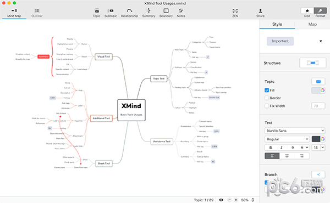Open the Nunito Sans font dropdown

point(295,131)
